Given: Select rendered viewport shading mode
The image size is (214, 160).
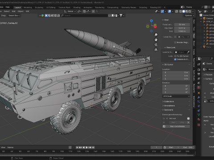Looking at the screenshot, I should click(x=190, y=12).
